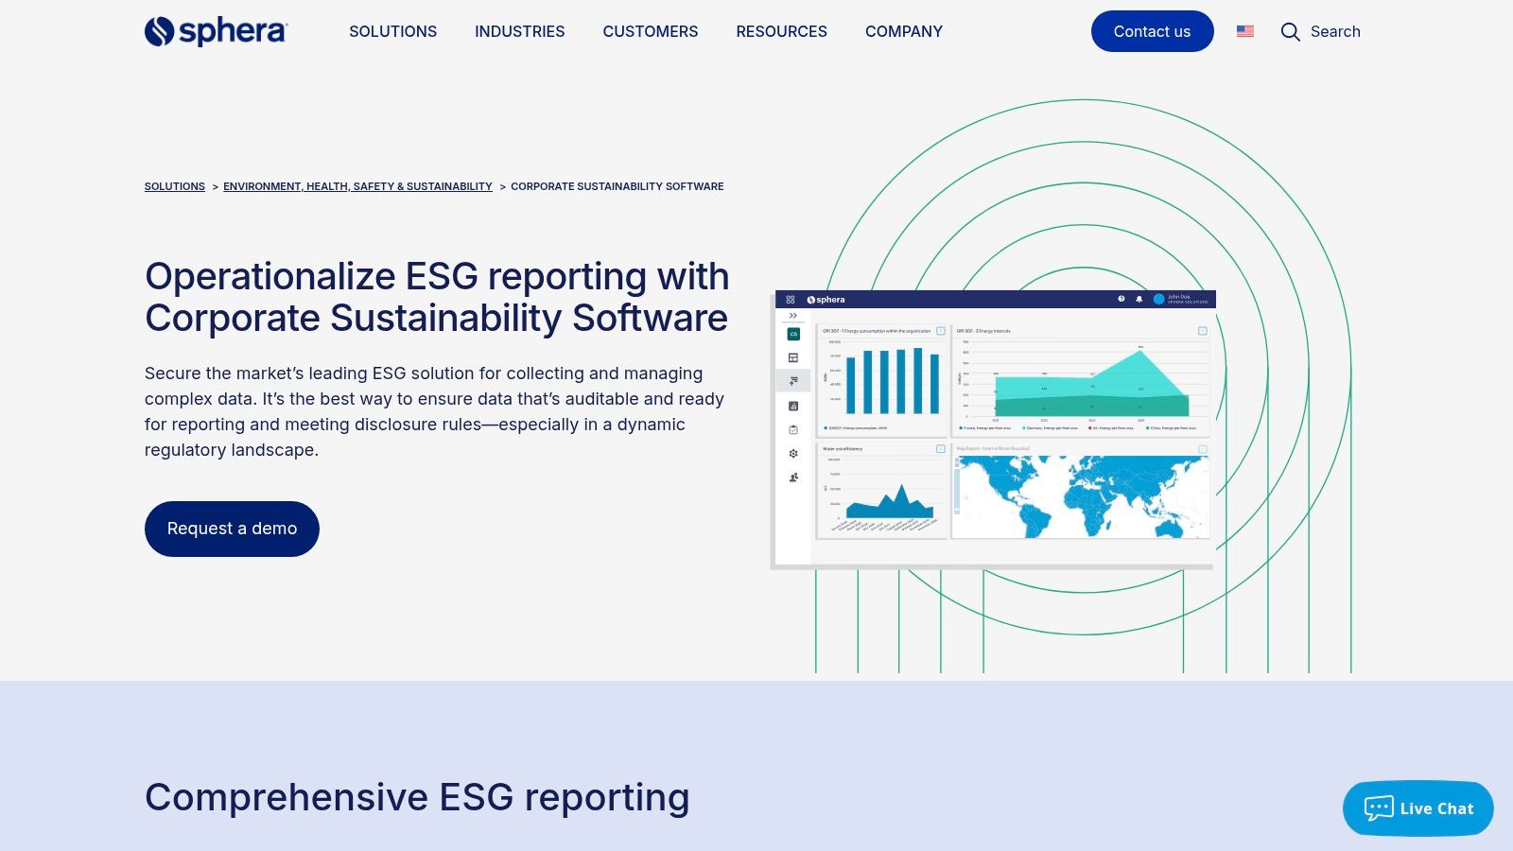Select RESOURCES in the top navigation

tap(781, 31)
